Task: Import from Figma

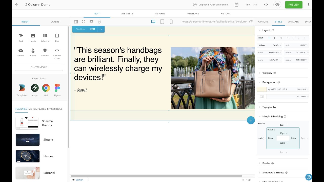Action: [57, 90]
